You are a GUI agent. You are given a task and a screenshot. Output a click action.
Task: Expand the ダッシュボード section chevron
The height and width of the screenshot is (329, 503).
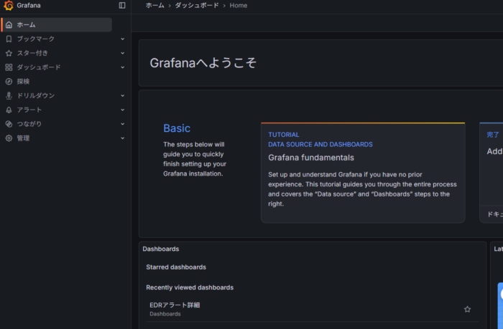click(122, 67)
